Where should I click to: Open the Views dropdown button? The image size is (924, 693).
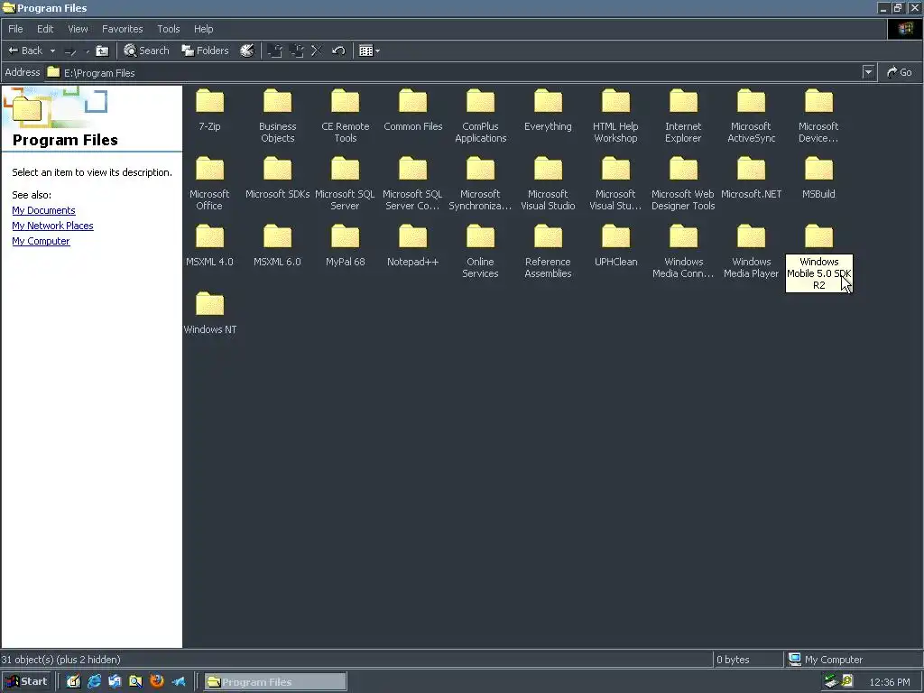click(x=369, y=51)
